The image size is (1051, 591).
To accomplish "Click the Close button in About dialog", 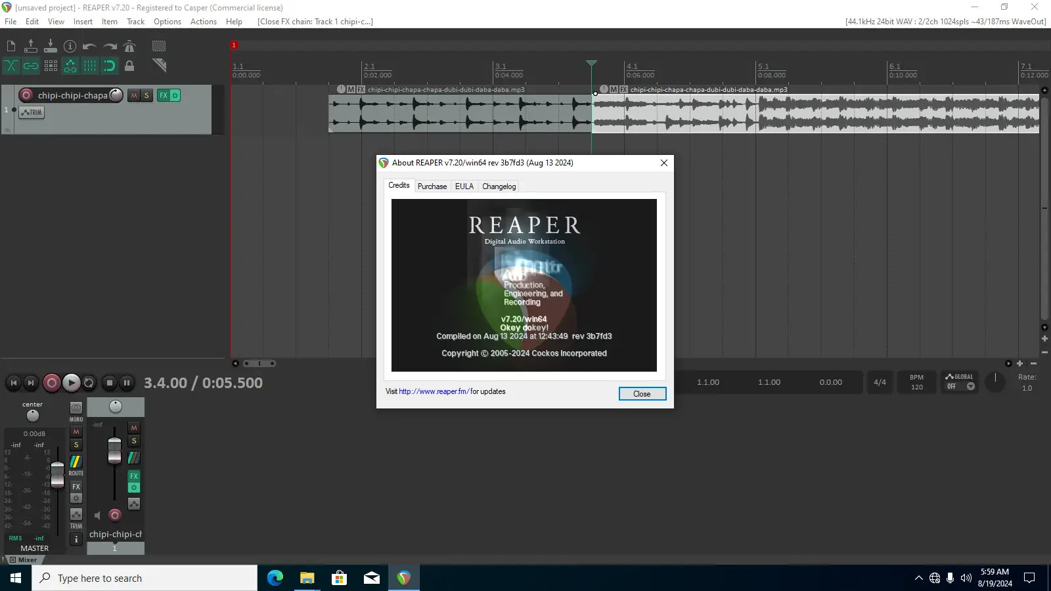I will pos(642,393).
